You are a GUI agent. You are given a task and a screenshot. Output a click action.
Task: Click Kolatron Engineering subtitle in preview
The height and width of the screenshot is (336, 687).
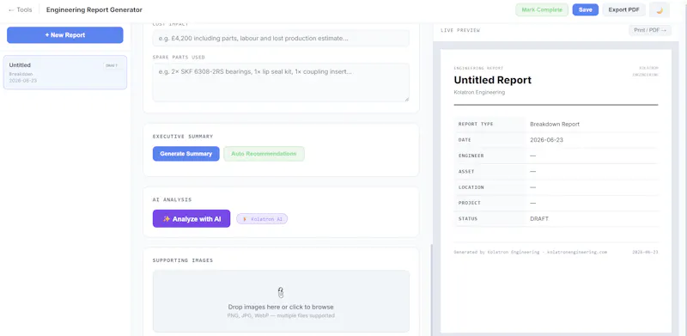(x=479, y=93)
